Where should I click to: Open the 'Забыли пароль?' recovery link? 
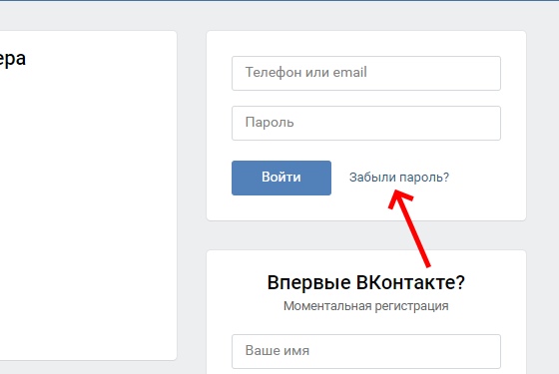click(x=399, y=178)
